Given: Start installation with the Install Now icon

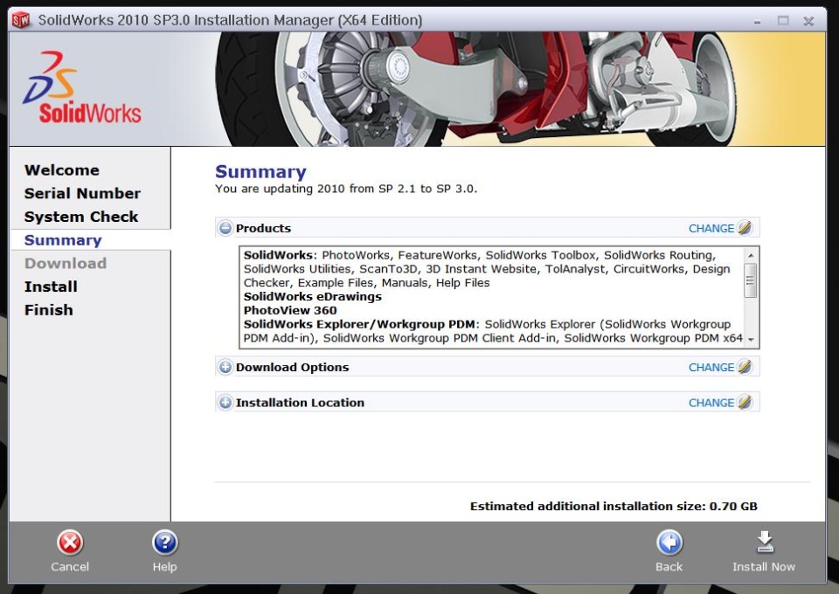Looking at the screenshot, I should [765, 542].
